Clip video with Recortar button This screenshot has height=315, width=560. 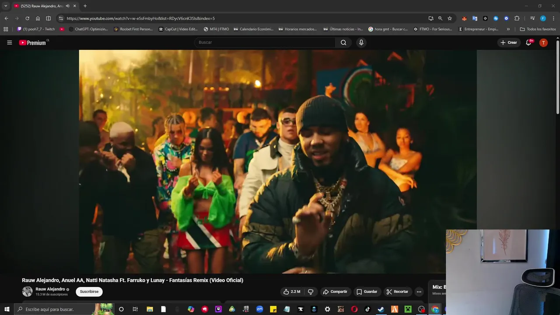tap(397, 292)
